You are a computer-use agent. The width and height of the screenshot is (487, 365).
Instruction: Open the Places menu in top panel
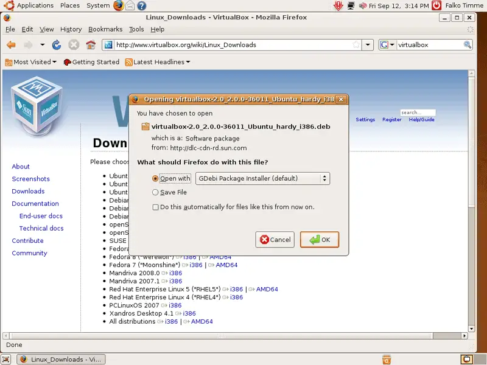coord(70,5)
